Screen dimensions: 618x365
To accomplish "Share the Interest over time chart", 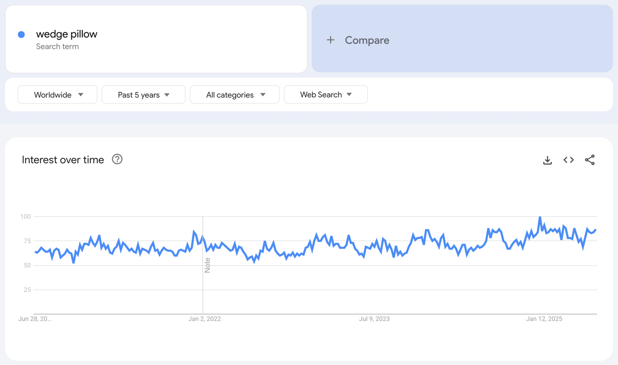I will (590, 160).
